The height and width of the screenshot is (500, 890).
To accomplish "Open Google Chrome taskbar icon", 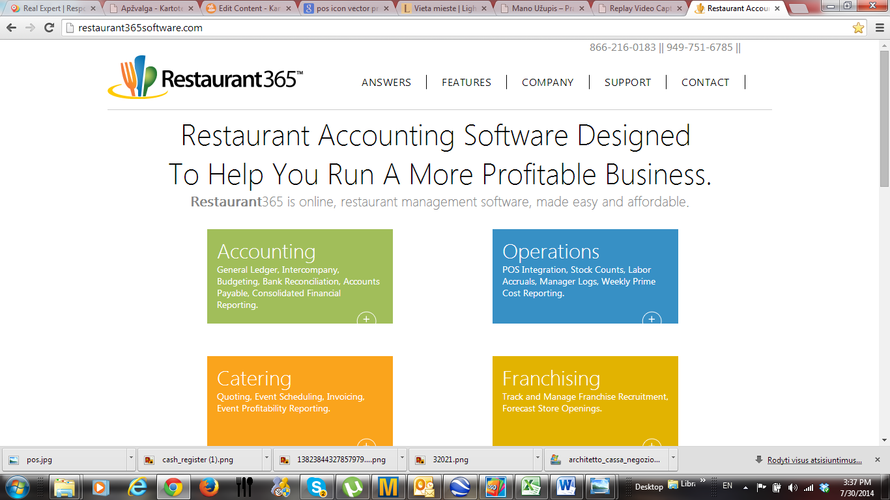I will click(173, 487).
